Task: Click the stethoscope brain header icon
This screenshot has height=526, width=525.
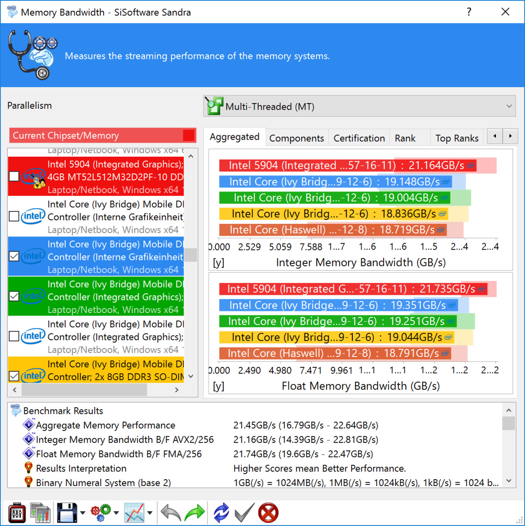Action: click(32, 55)
